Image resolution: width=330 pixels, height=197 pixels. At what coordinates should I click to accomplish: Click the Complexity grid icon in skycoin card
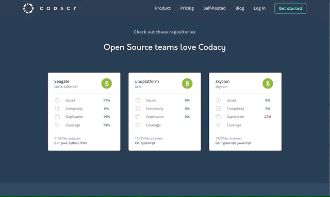[218, 109]
